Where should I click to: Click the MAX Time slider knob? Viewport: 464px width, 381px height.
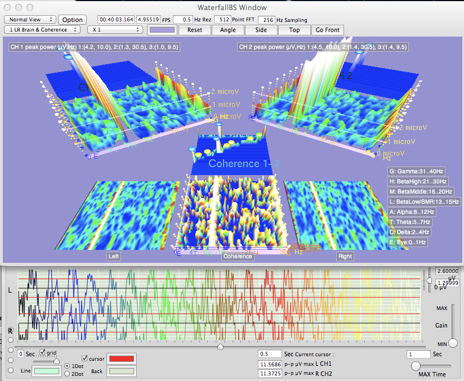click(x=416, y=366)
